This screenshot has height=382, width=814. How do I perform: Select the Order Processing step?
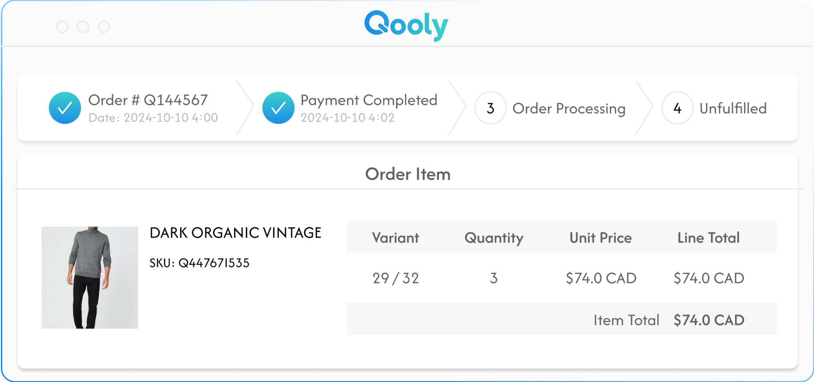point(569,108)
